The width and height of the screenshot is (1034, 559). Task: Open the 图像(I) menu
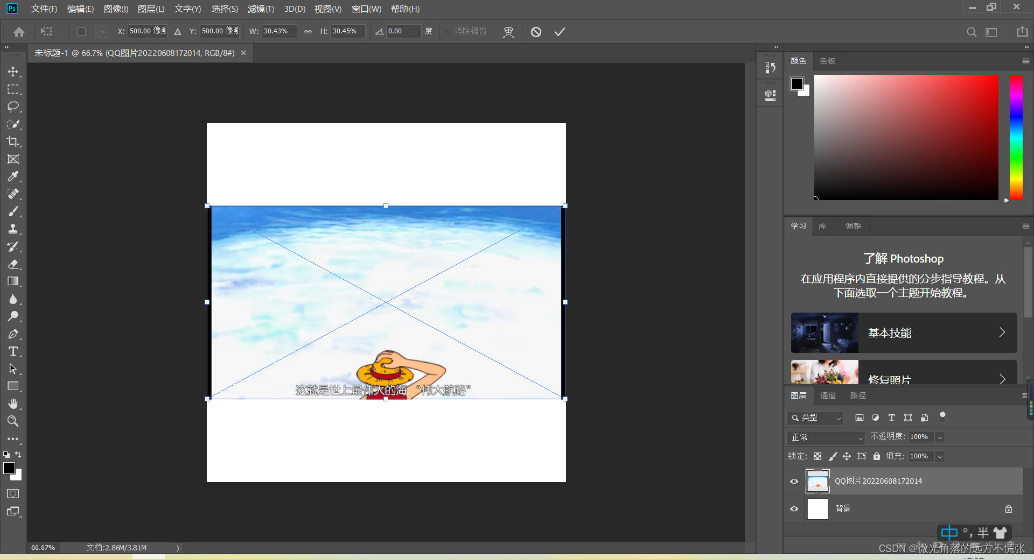[116, 9]
